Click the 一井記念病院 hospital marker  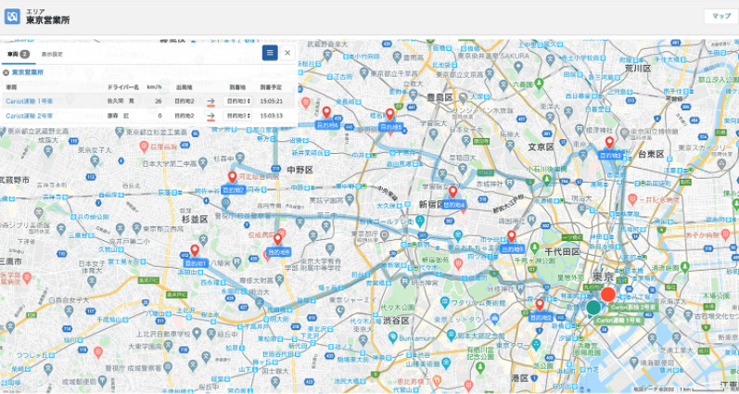point(632,199)
